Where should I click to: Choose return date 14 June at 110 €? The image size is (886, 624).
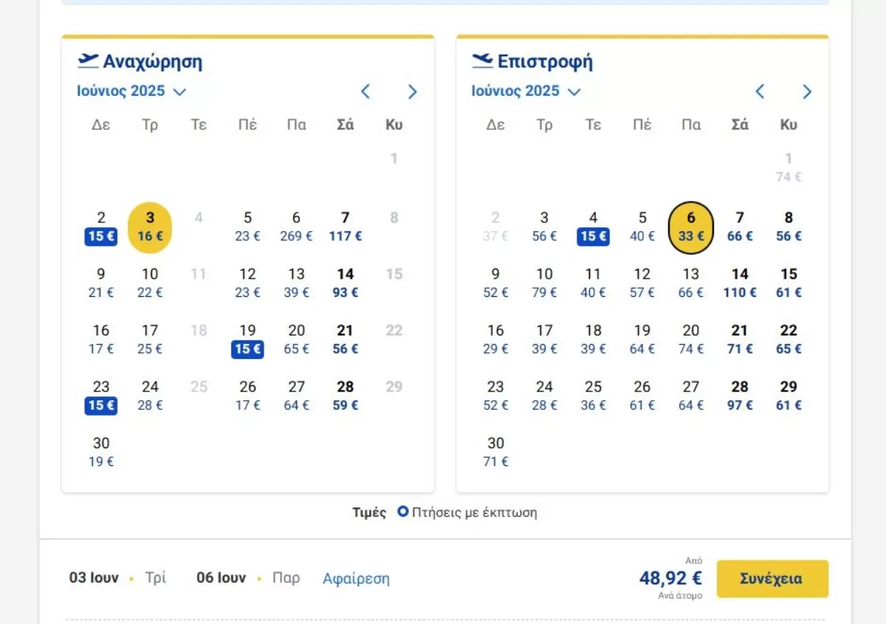point(740,283)
